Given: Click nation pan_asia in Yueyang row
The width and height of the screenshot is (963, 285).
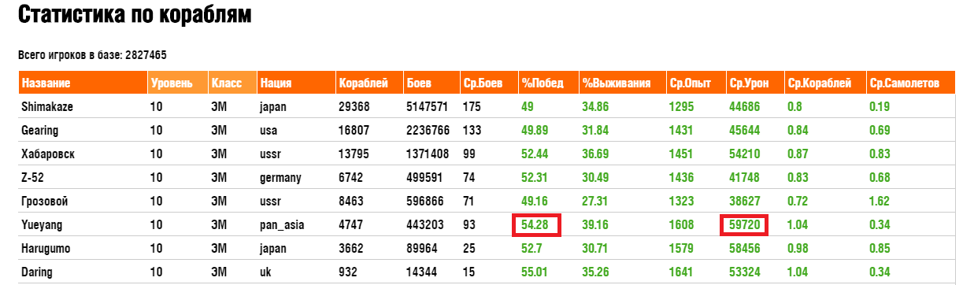Looking at the screenshot, I should pyautogui.click(x=283, y=225).
